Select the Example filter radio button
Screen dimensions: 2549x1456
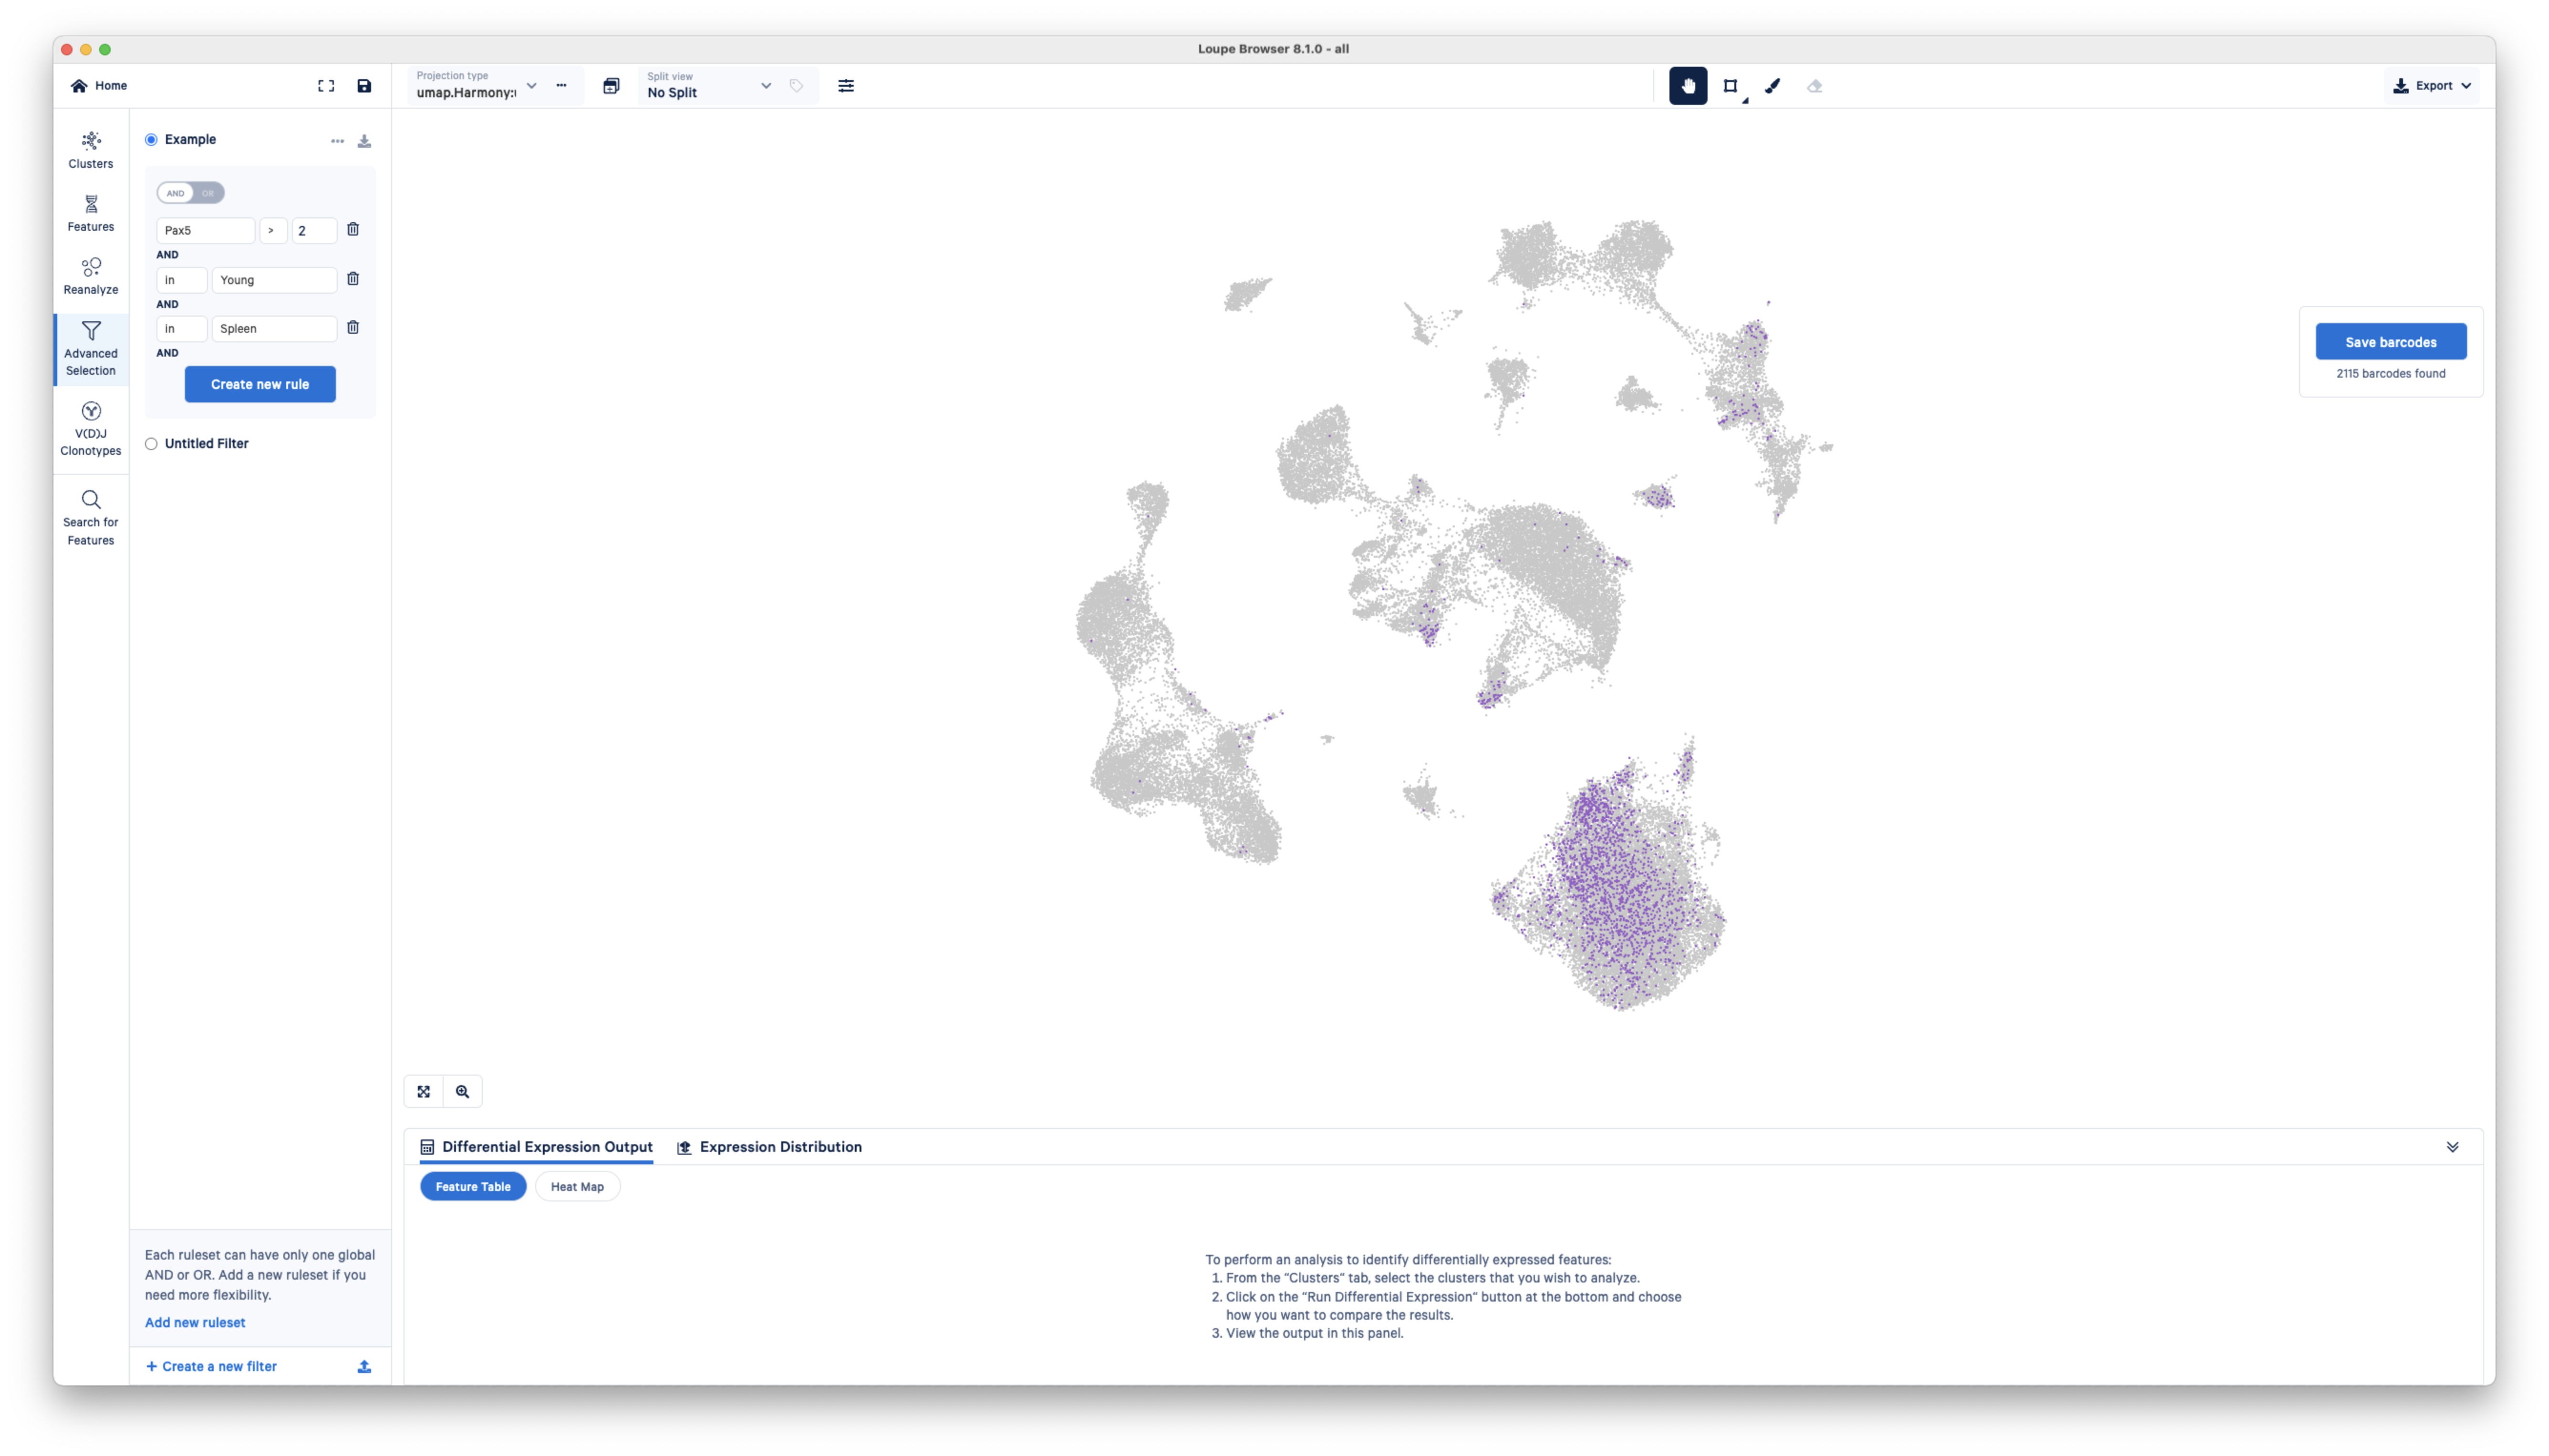(x=152, y=139)
